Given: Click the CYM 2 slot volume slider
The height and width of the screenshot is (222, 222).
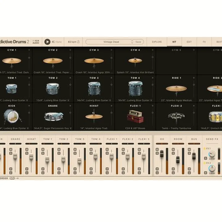Looking at the screenshot, I should [70, 60].
